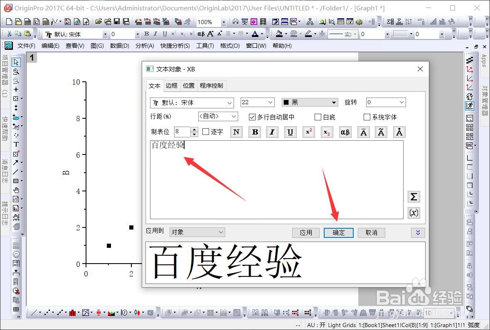Screen dimensions: 490x330
Task: Open the Sigma symbol map button
Action: 414,197
